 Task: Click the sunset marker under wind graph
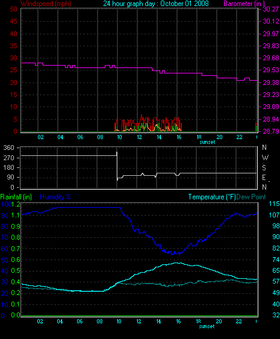click(207, 142)
